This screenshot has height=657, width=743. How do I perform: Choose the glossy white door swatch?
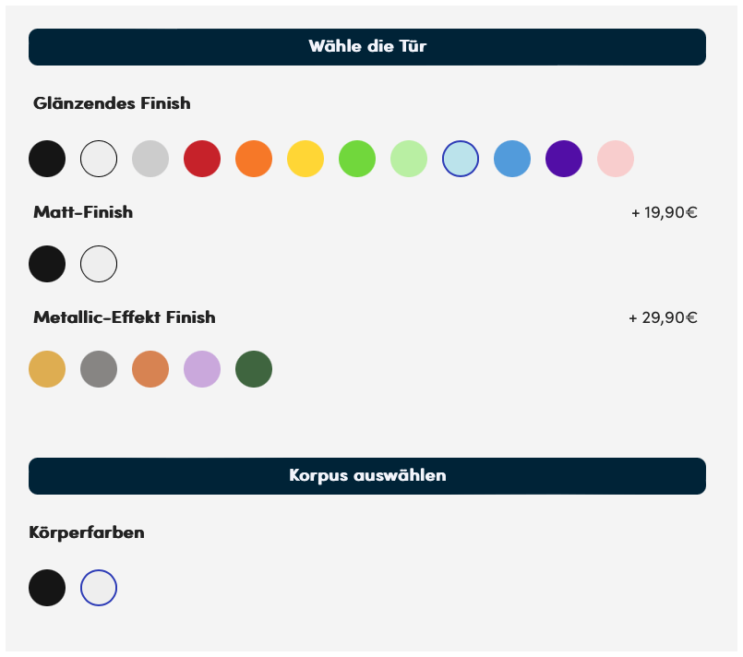click(x=99, y=159)
